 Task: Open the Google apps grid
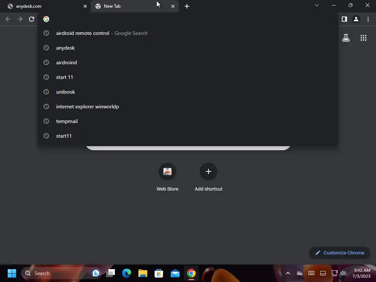pos(364,38)
